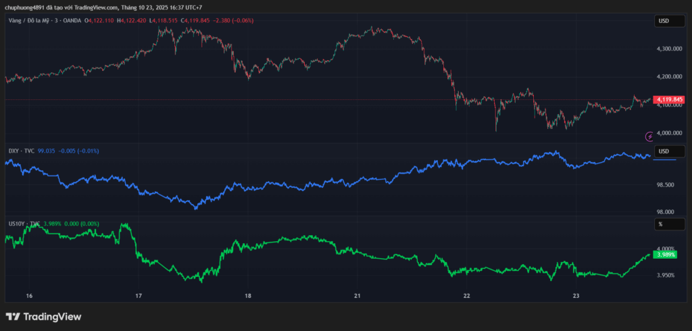The image size is (692, 331).
Task: Open the % unit selector on US10Y pane
Action: click(x=664, y=224)
